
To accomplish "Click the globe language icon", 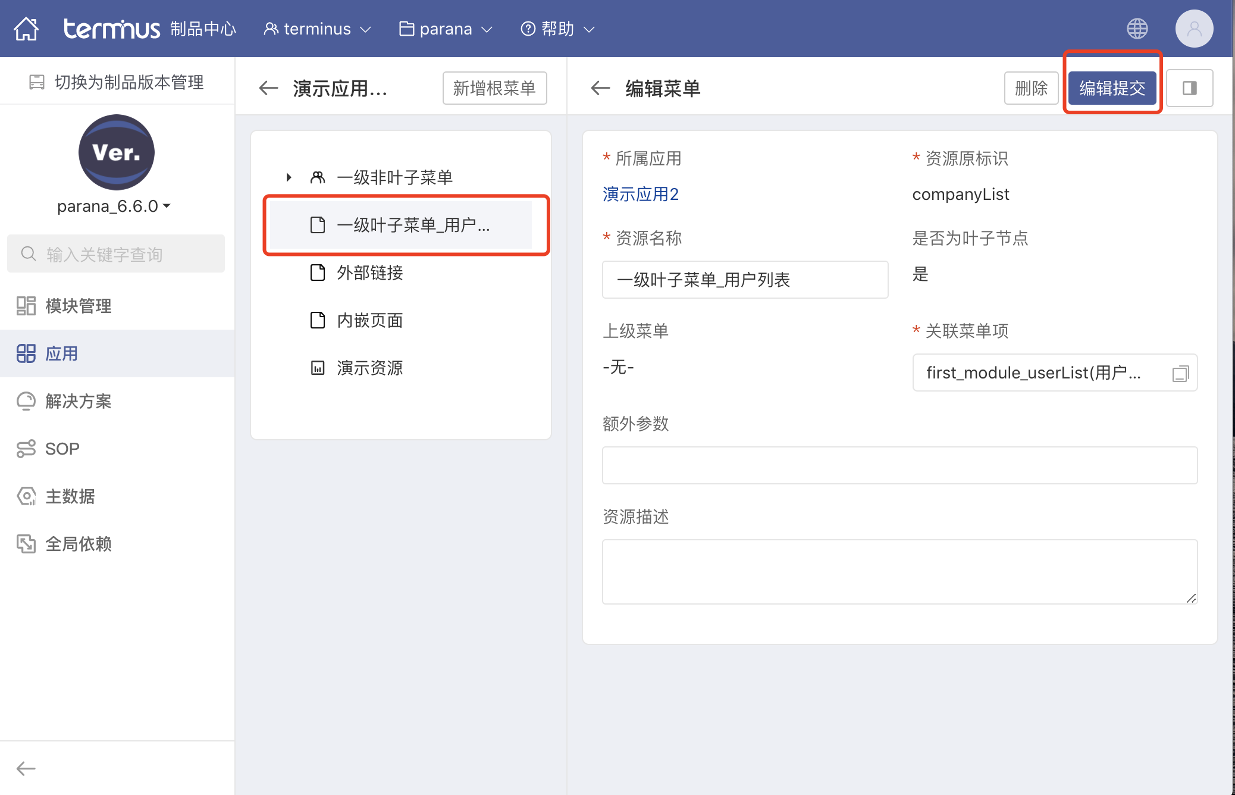I will pyautogui.click(x=1137, y=29).
